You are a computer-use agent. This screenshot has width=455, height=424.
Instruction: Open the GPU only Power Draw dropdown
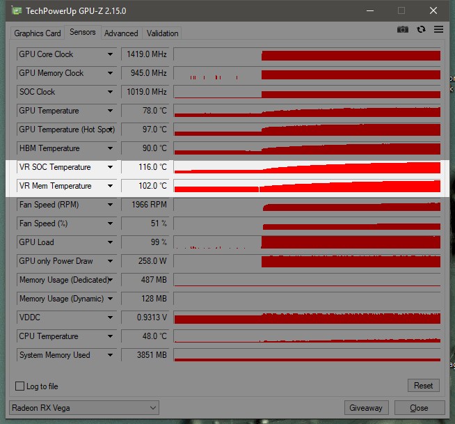pos(110,261)
